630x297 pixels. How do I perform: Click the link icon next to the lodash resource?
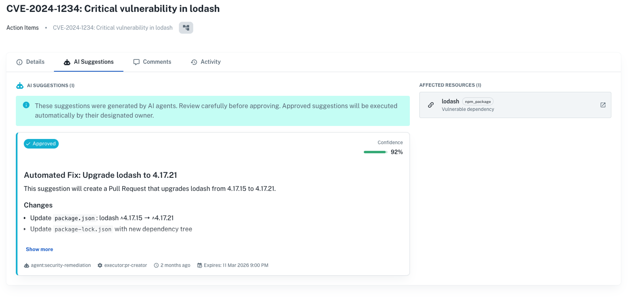coord(431,105)
